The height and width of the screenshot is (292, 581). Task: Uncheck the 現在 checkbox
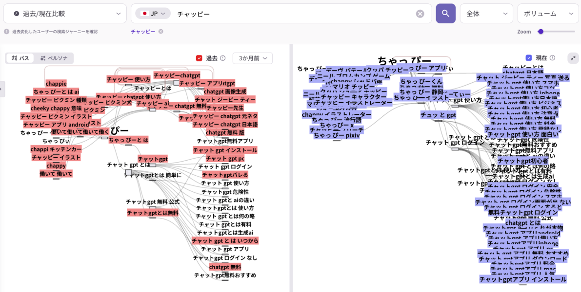[x=529, y=58]
